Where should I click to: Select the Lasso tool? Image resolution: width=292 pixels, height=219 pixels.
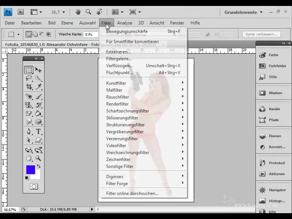click(x=29, y=78)
